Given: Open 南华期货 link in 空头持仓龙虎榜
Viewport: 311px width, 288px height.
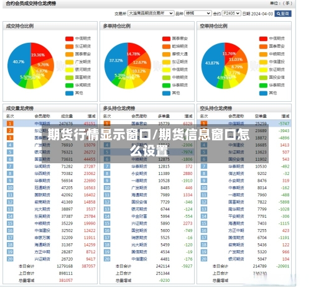Looking at the screenshot, I should (236, 209).
